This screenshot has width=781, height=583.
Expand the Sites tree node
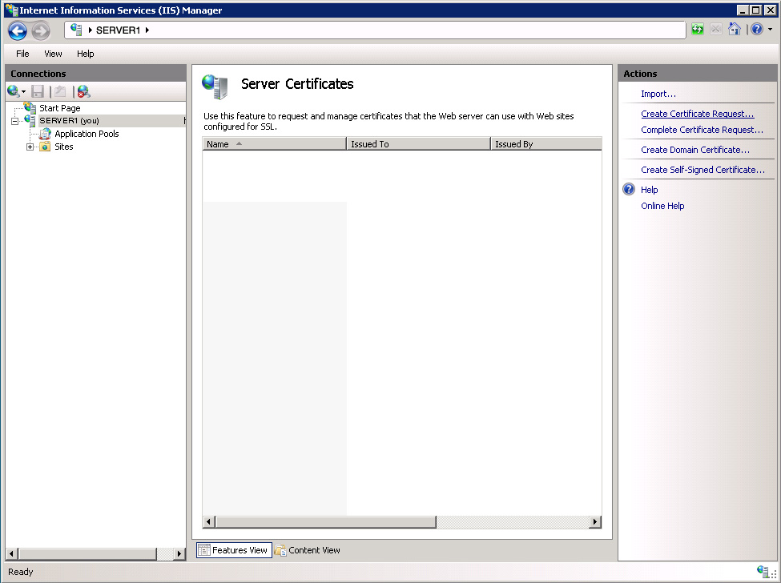click(x=30, y=147)
